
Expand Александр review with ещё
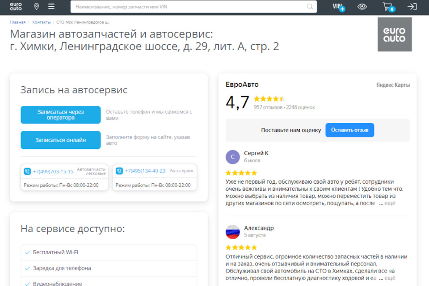[390, 278]
